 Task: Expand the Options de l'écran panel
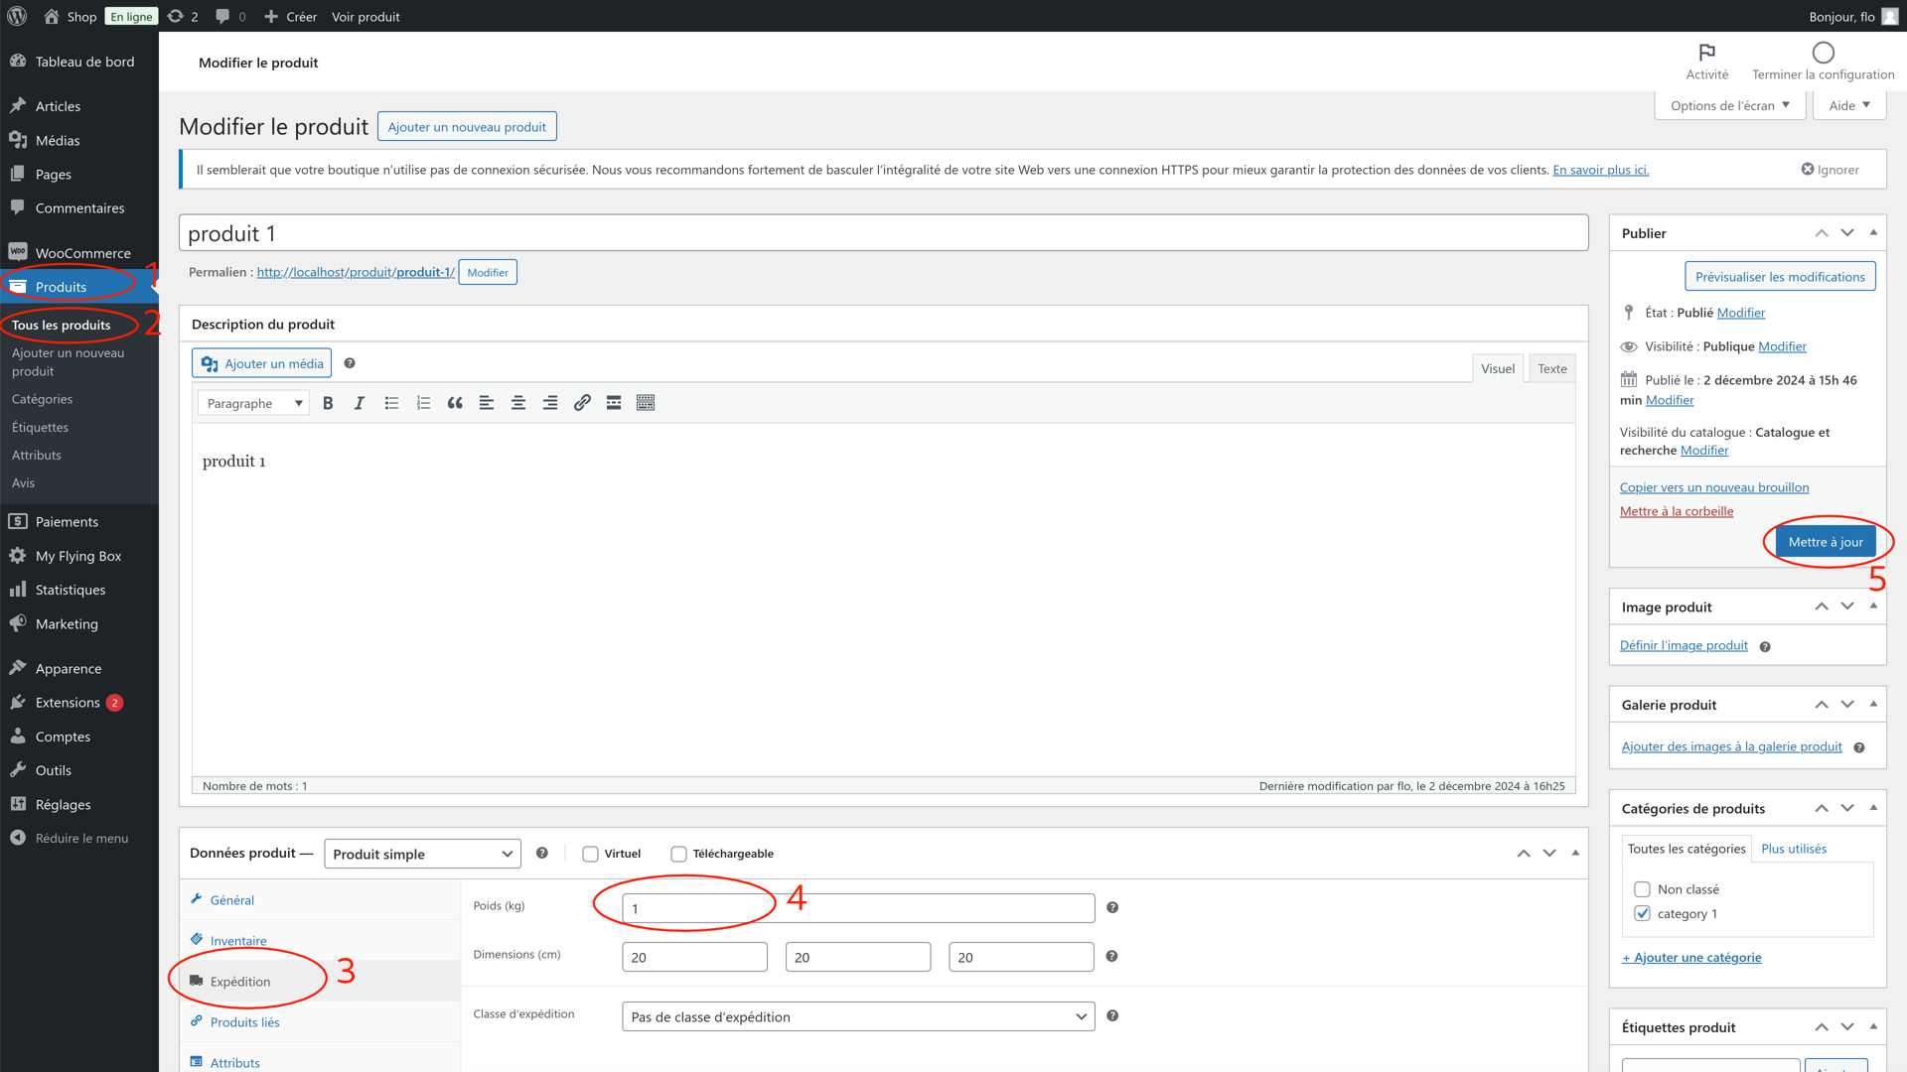1729,105
